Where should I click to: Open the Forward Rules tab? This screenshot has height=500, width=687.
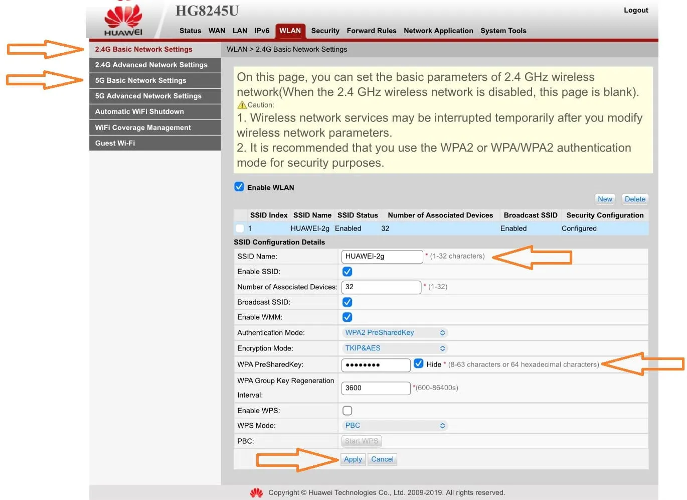pos(372,31)
